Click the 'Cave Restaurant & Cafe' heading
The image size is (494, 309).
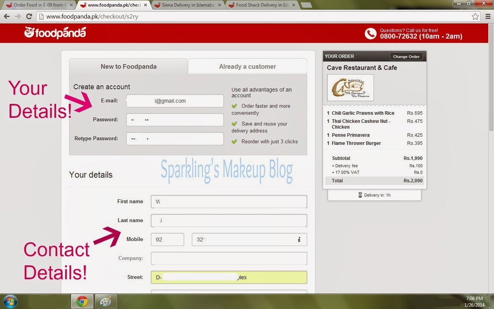[362, 68]
